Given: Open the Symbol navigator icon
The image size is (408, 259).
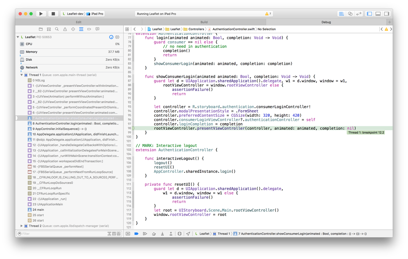Looking at the screenshot, I should tap(49, 29).
